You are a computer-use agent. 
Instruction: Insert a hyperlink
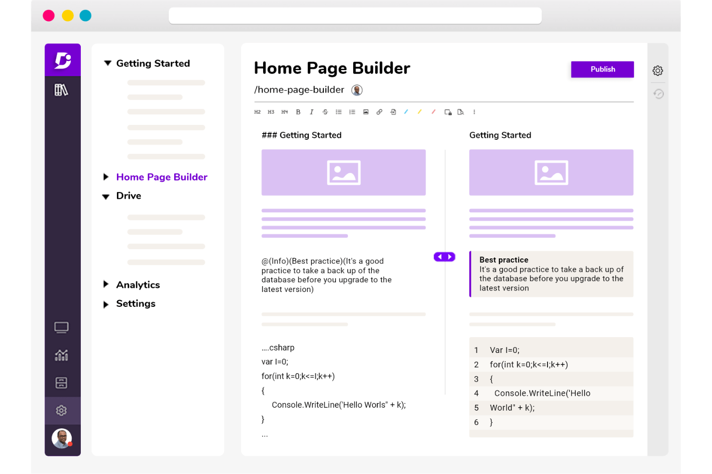(379, 112)
